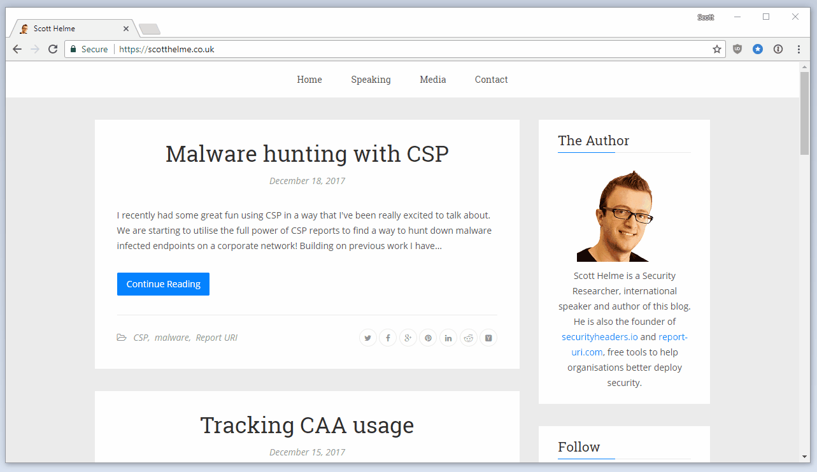Open the Chrome three-dot menu

click(799, 49)
